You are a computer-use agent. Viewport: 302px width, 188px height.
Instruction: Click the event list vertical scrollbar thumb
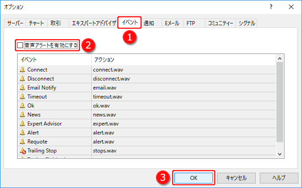click(x=280, y=102)
